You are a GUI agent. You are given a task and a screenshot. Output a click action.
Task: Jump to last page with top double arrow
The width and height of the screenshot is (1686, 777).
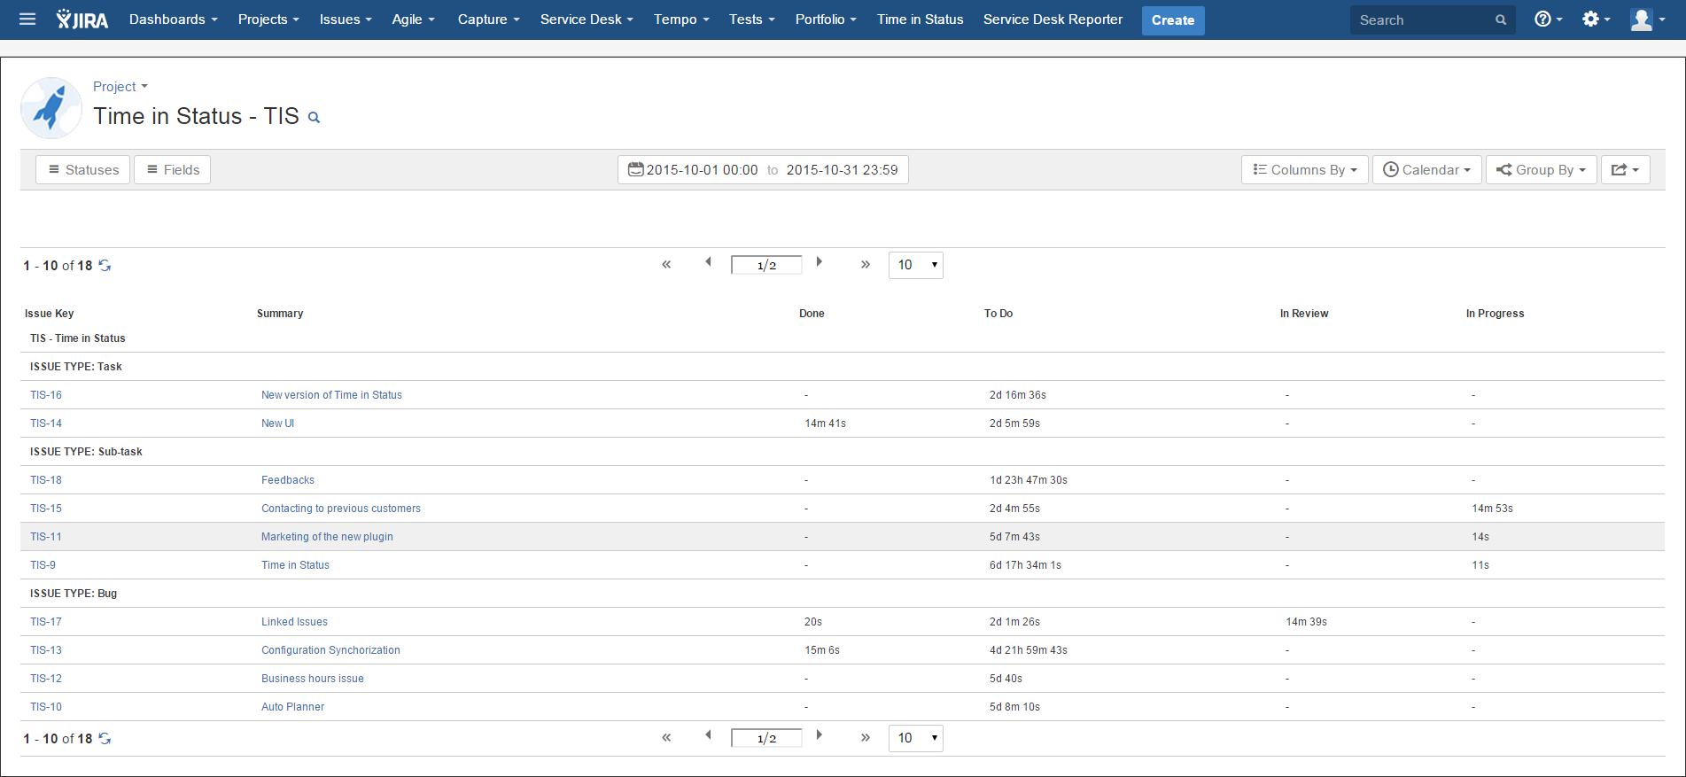[x=865, y=265]
